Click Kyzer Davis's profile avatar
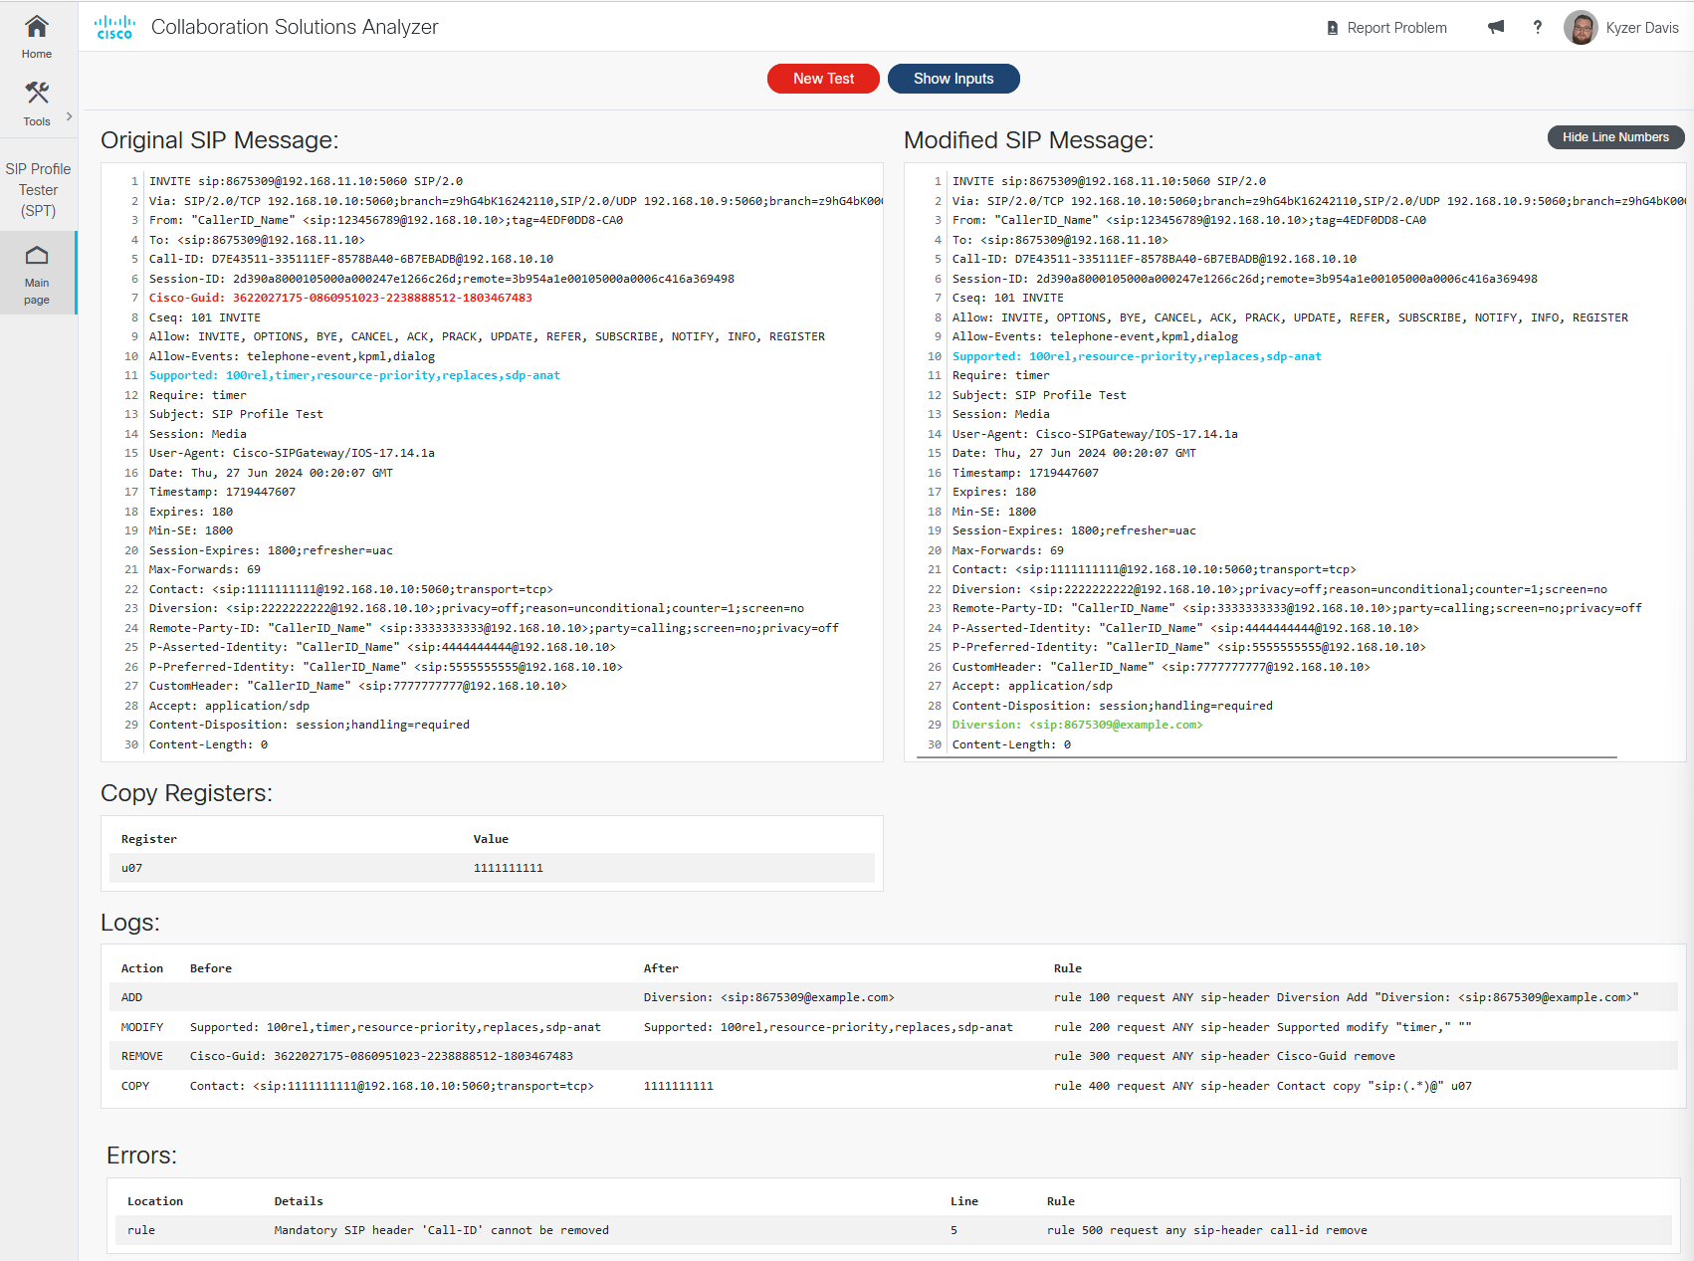The image size is (1694, 1261). tap(1580, 27)
